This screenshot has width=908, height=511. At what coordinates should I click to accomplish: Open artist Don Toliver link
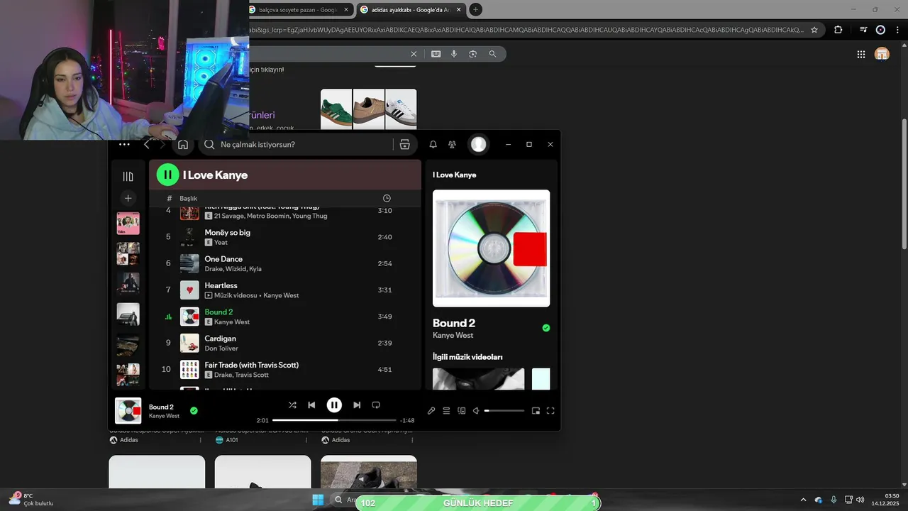click(x=221, y=348)
